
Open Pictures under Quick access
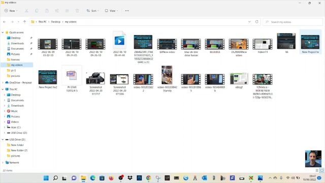tap(15, 54)
